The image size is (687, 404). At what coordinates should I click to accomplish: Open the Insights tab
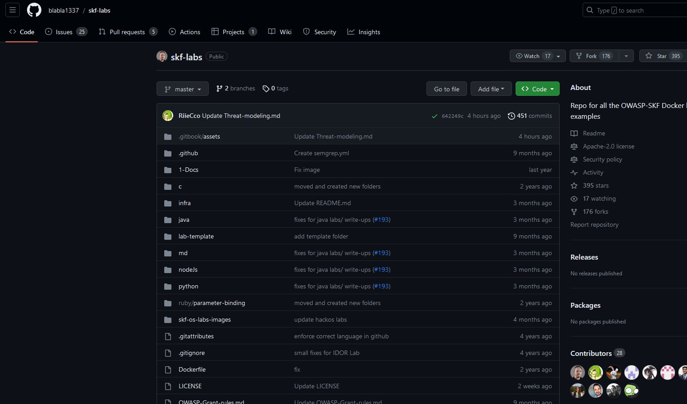tap(364, 32)
